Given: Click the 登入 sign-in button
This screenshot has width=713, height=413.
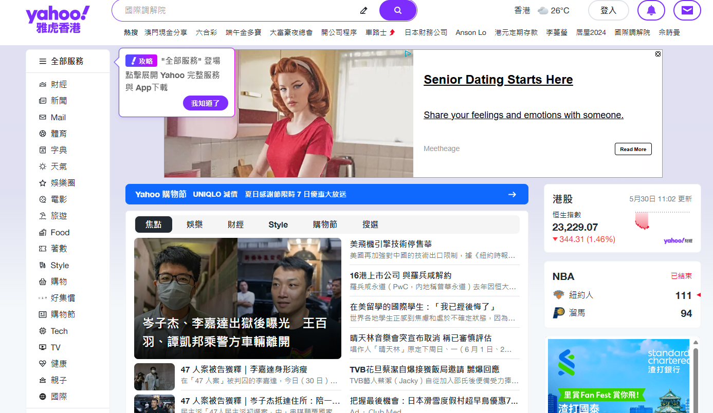Looking at the screenshot, I should (609, 10).
